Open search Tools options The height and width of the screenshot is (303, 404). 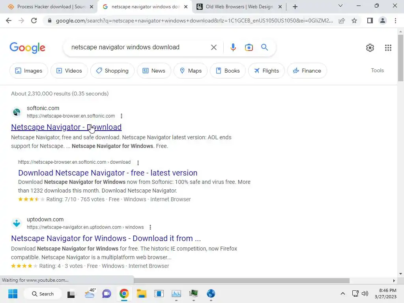tap(377, 70)
